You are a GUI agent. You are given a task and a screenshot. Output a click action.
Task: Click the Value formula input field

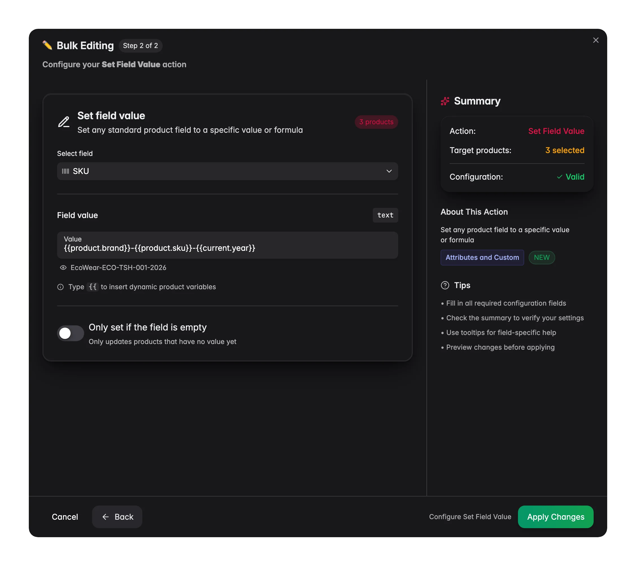click(x=227, y=245)
